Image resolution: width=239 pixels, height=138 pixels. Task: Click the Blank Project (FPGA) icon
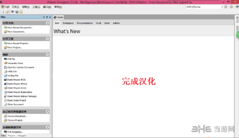click(5, 84)
